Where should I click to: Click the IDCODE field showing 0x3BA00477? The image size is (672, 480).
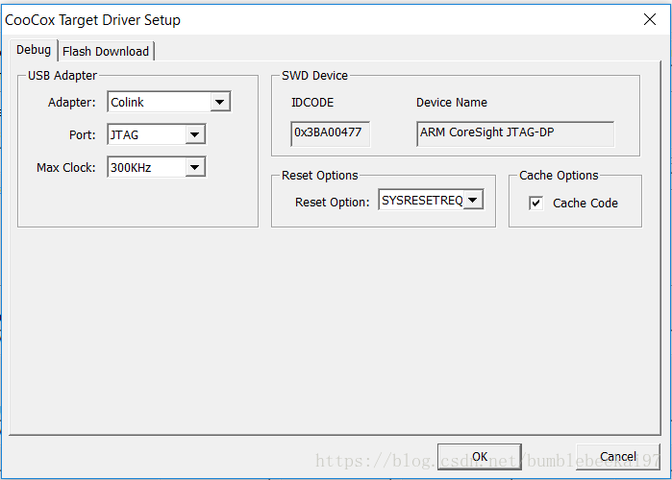[330, 133]
